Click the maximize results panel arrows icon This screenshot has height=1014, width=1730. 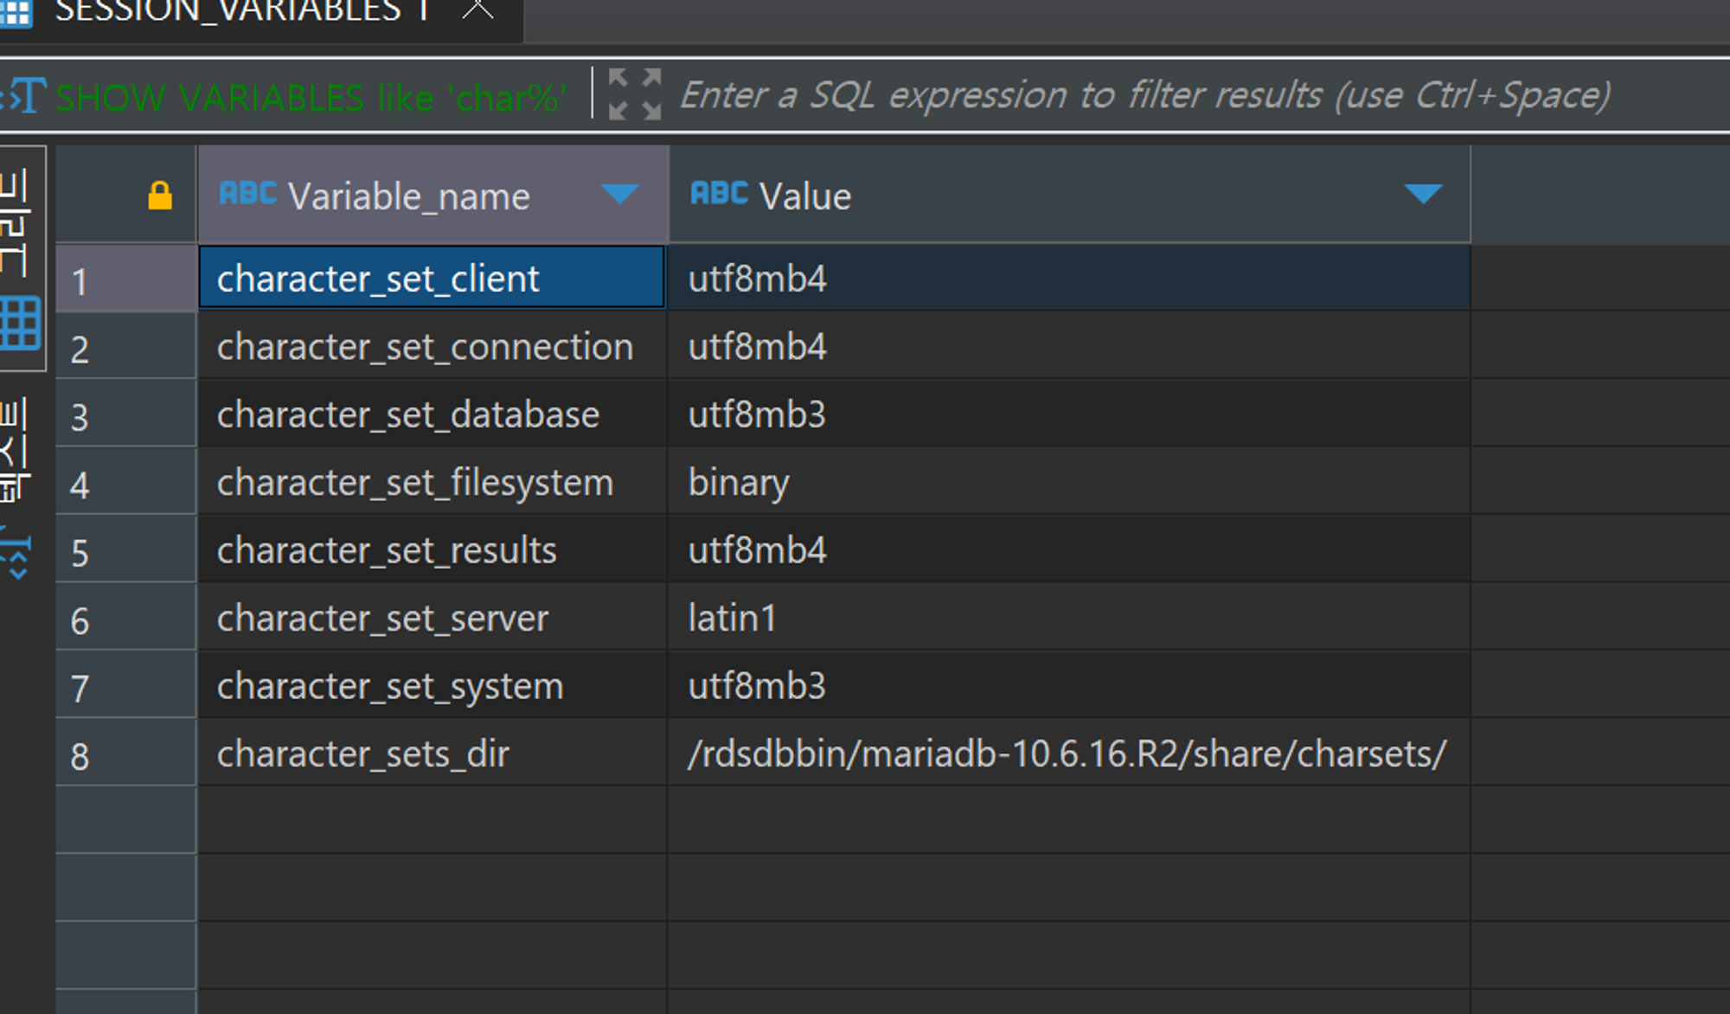coord(634,94)
